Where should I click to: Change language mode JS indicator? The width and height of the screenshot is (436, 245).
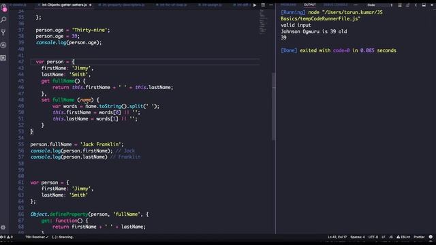(390, 237)
